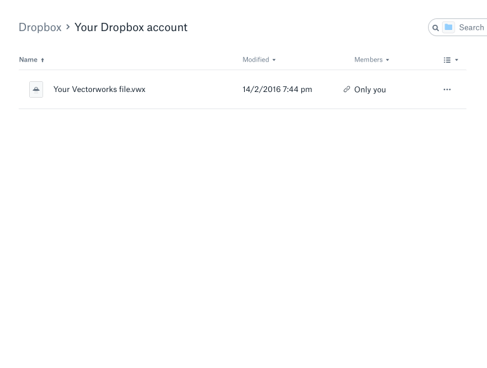
Task: Click the link icon beside 'Only you'
Action: pos(347,89)
